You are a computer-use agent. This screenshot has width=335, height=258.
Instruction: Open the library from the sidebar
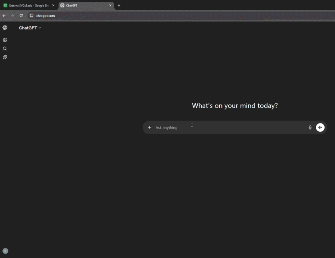[x=5, y=57]
